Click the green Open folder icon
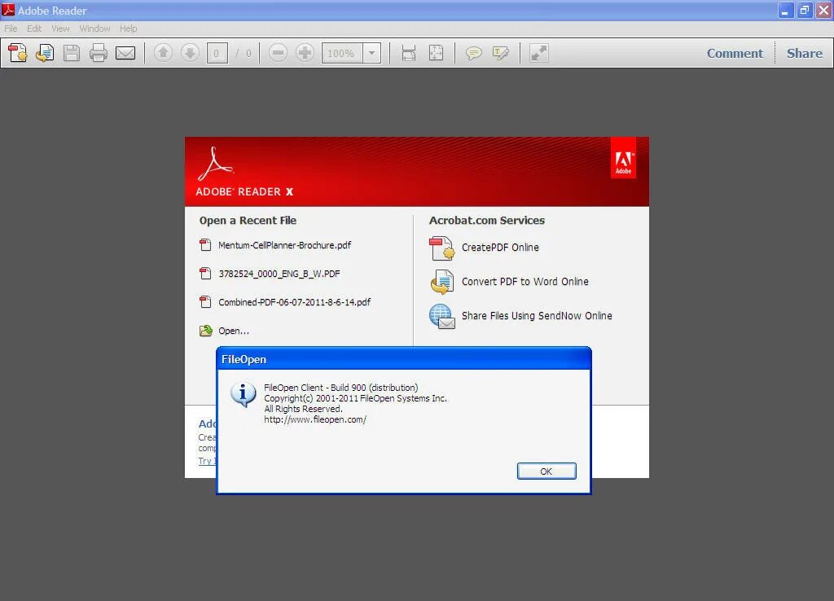Viewport: 834px width, 601px height. (x=206, y=331)
